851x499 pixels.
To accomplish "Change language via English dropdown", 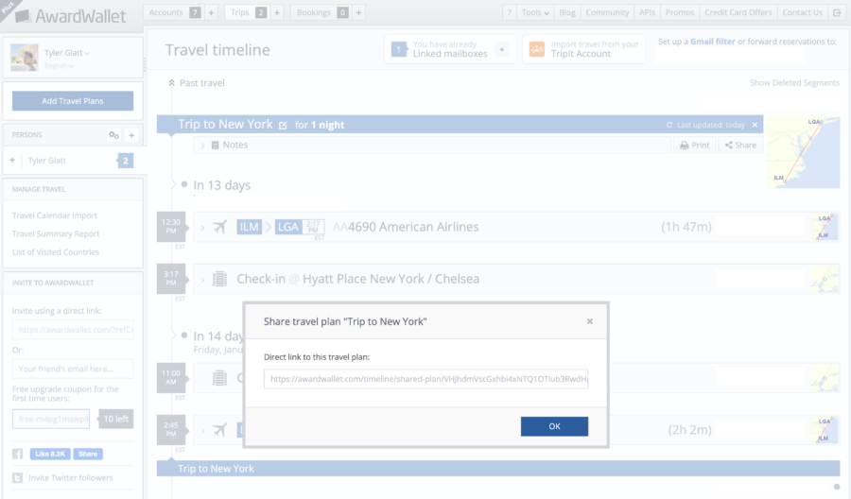I will (60, 65).
